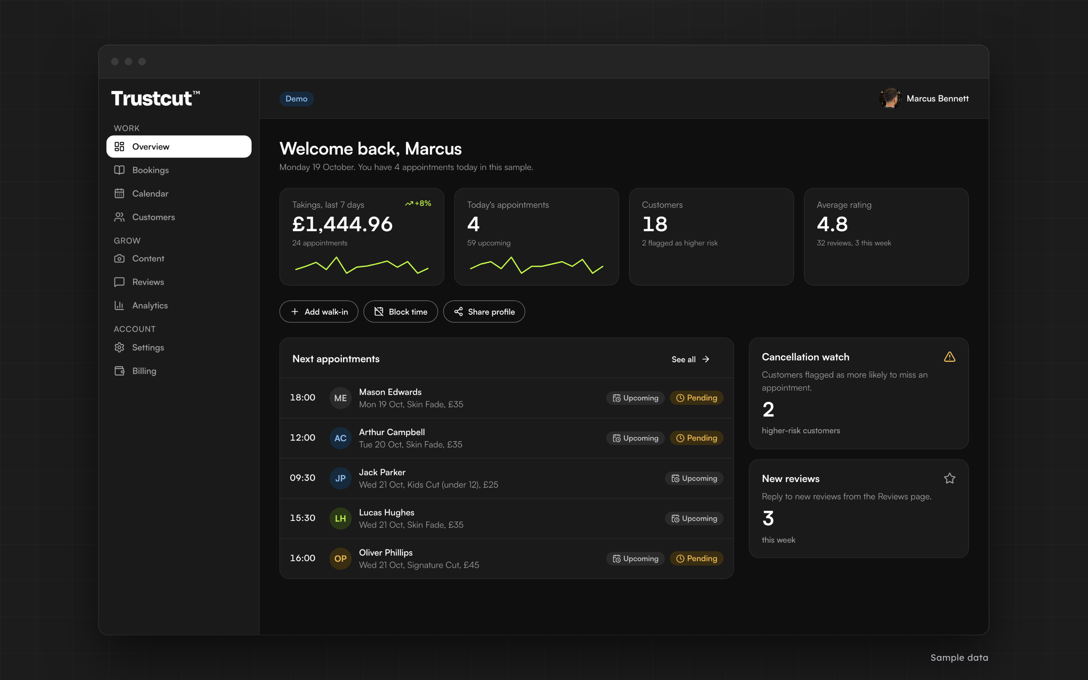Click the share icon in Share profile
The image size is (1088, 680).
[x=459, y=312]
